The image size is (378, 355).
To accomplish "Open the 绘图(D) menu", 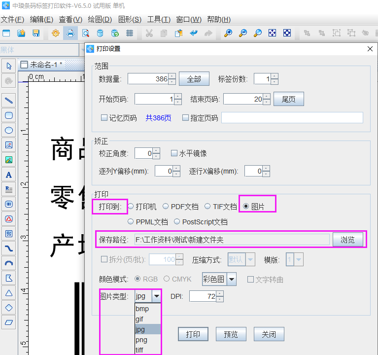I will 100,19.
